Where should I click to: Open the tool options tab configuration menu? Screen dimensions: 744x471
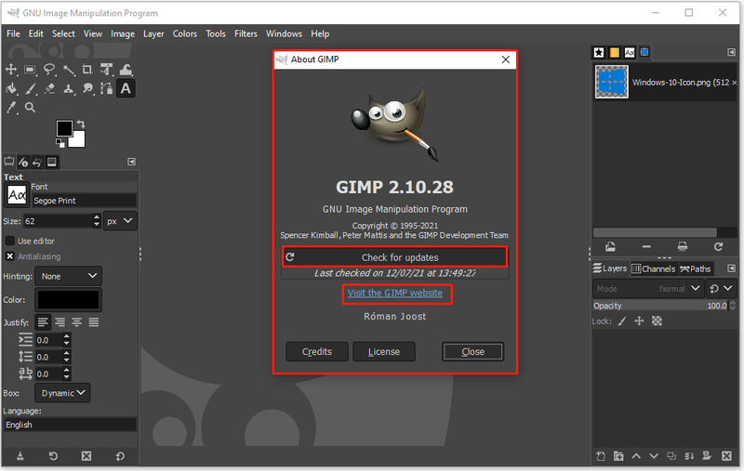(132, 162)
